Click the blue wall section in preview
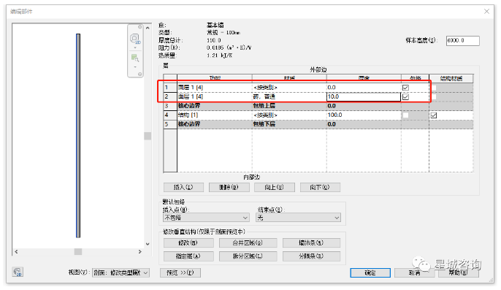This screenshot has width=501, height=290. tap(78, 136)
